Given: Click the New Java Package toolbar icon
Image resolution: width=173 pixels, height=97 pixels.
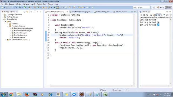Looking at the screenshot, I should pos(35,7).
